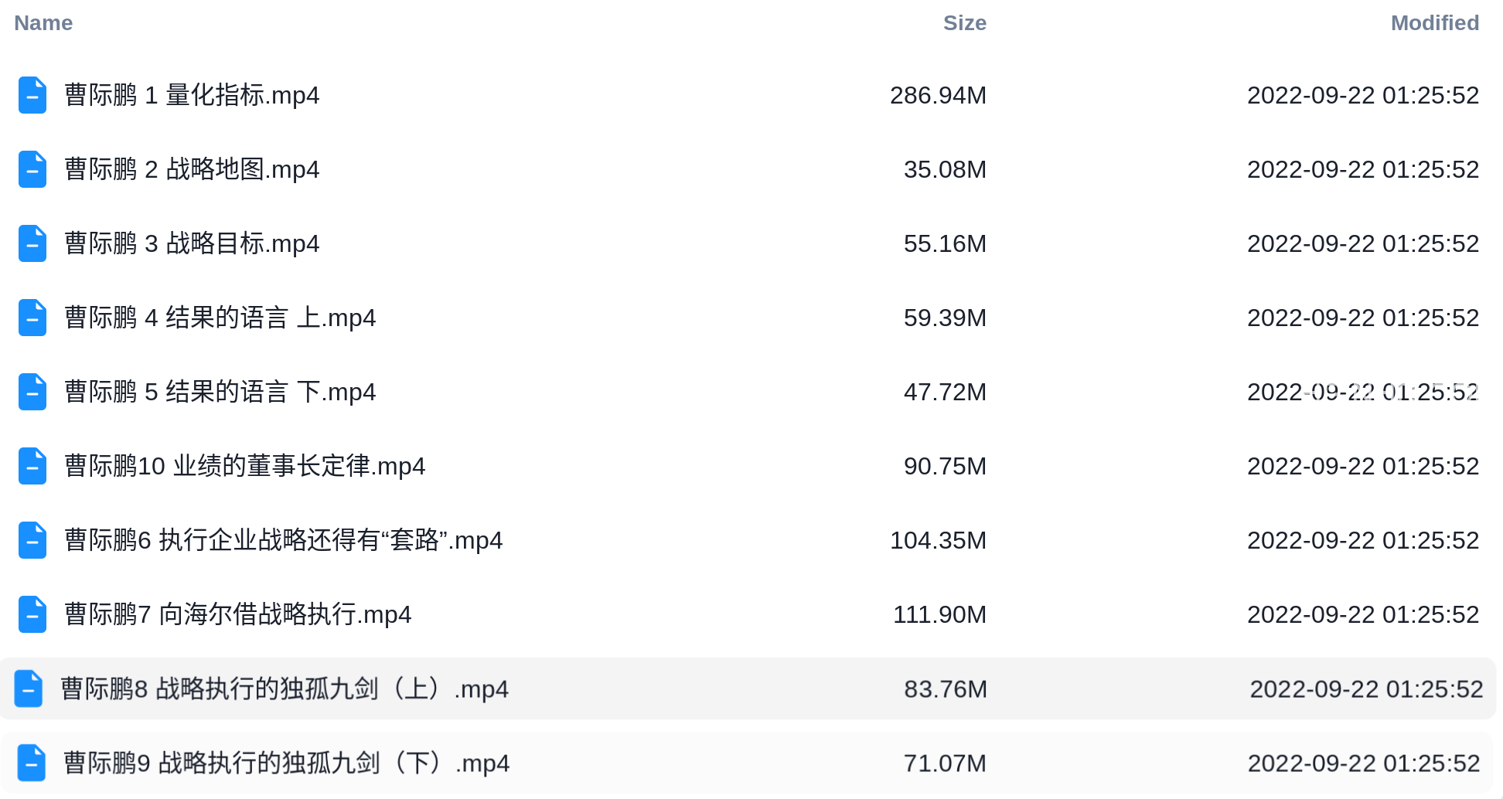The height and width of the screenshot is (799, 1503).
Task: Open 曹际鹏8 战略执行的独孤九剑（上）.mp4
Action: tap(285, 688)
